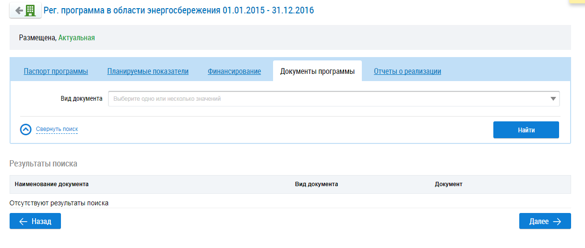The height and width of the screenshot is (248, 585).
Task: Click the back arrow icon beside the title
Action: (x=19, y=11)
